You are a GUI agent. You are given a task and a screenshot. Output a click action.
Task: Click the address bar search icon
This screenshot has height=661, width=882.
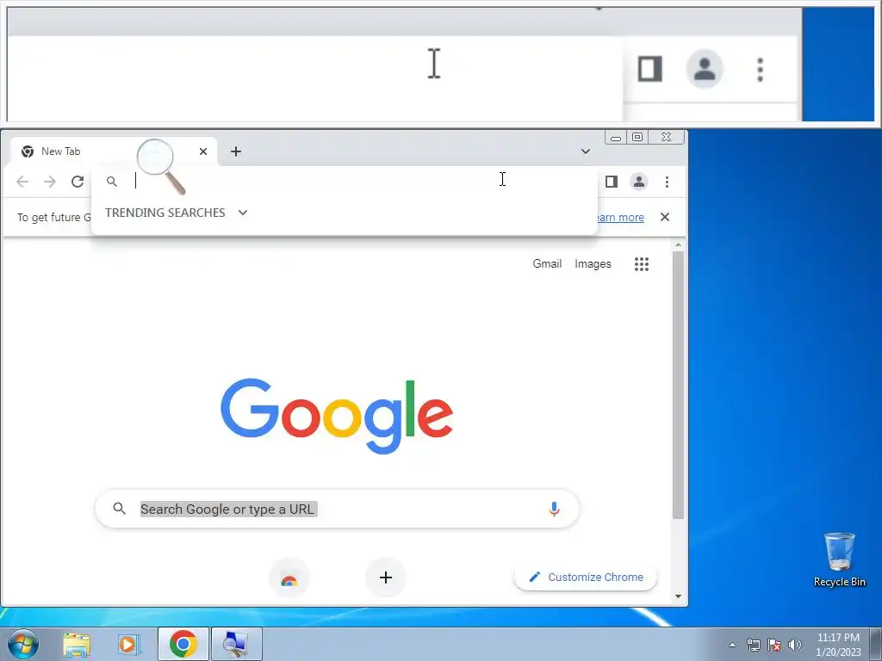[x=112, y=182]
